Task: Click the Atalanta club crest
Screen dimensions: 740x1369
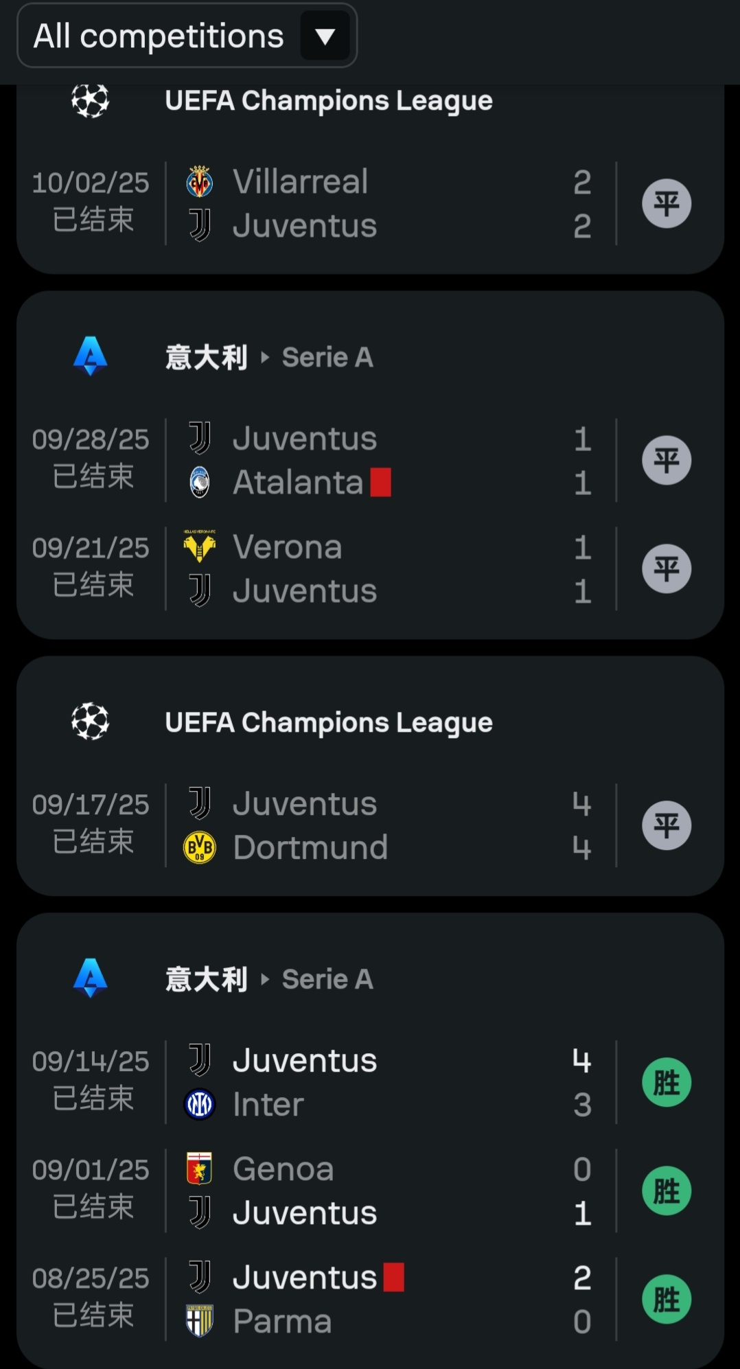Action: point(200,483)
